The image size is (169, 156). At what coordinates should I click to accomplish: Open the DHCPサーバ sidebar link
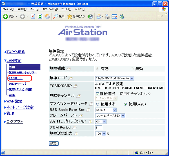[17, 84]
